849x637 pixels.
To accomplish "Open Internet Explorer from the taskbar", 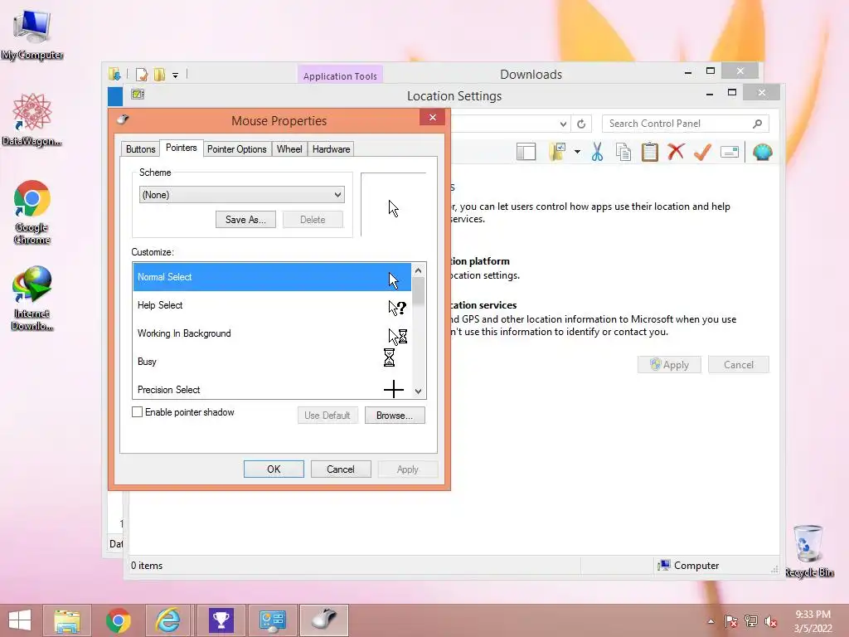I will click(x=169, y=620).
